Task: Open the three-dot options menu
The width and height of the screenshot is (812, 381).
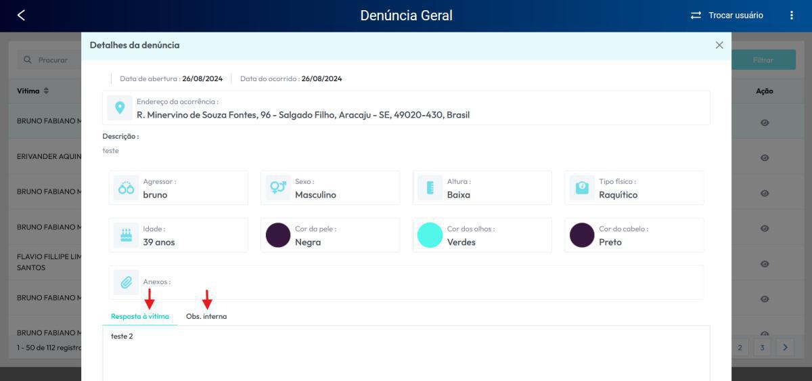Action: tap(792, 15)
